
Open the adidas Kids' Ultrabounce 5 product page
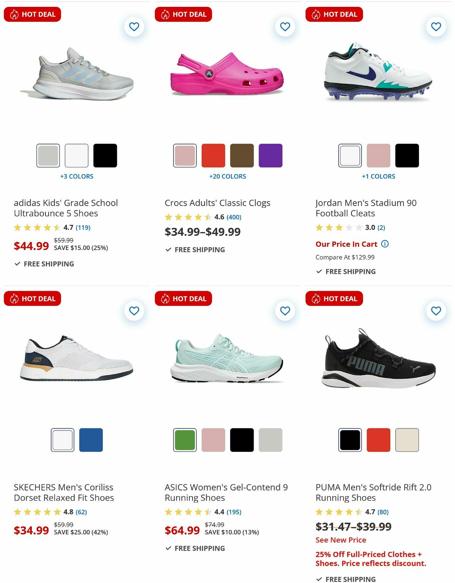coord(66,208)
